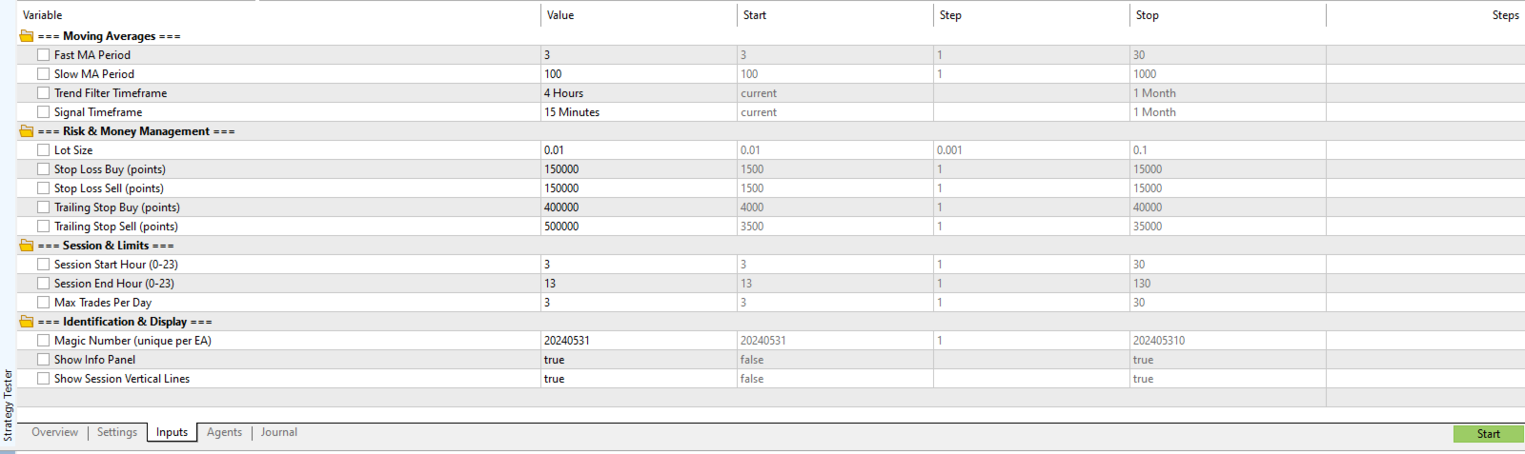This screenshot has width=1525, height=454.
Task: Enable optimization checkbox for Fast MA Period
Action: (x=44, y=55)
